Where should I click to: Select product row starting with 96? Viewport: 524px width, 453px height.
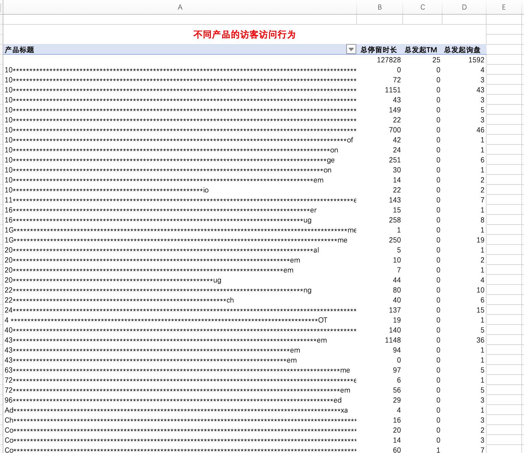pyautogui.click(x=180, y=400)
